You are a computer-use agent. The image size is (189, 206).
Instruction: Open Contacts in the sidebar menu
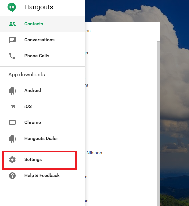pos(43,24)
